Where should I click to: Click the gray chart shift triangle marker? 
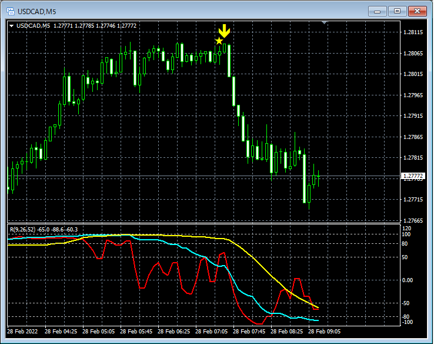[325, 22]
